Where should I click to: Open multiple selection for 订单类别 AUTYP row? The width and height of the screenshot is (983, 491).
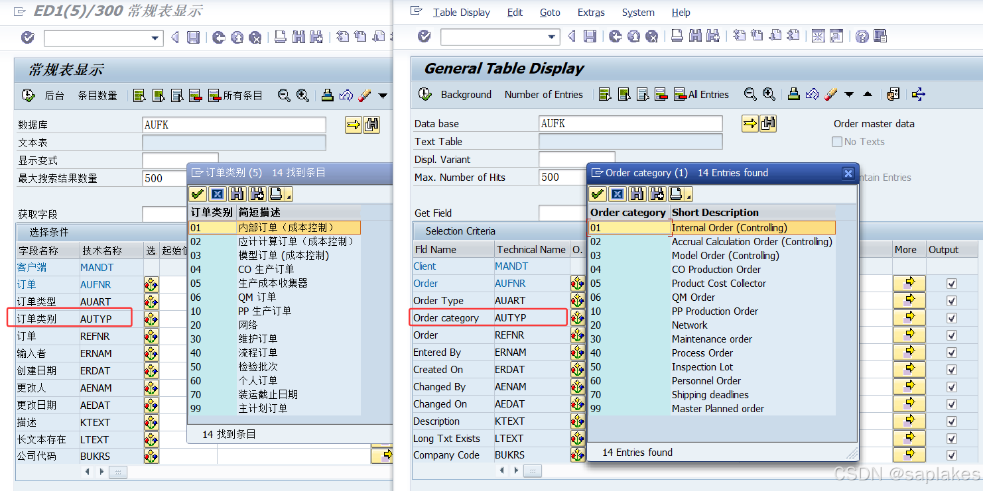click(151, 319)
